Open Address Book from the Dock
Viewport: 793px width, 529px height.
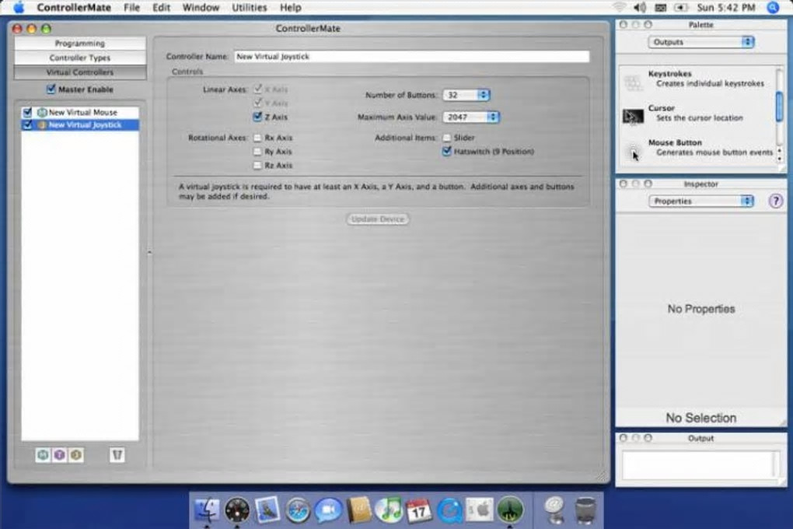pyautogui.click(x=358, y=510)
